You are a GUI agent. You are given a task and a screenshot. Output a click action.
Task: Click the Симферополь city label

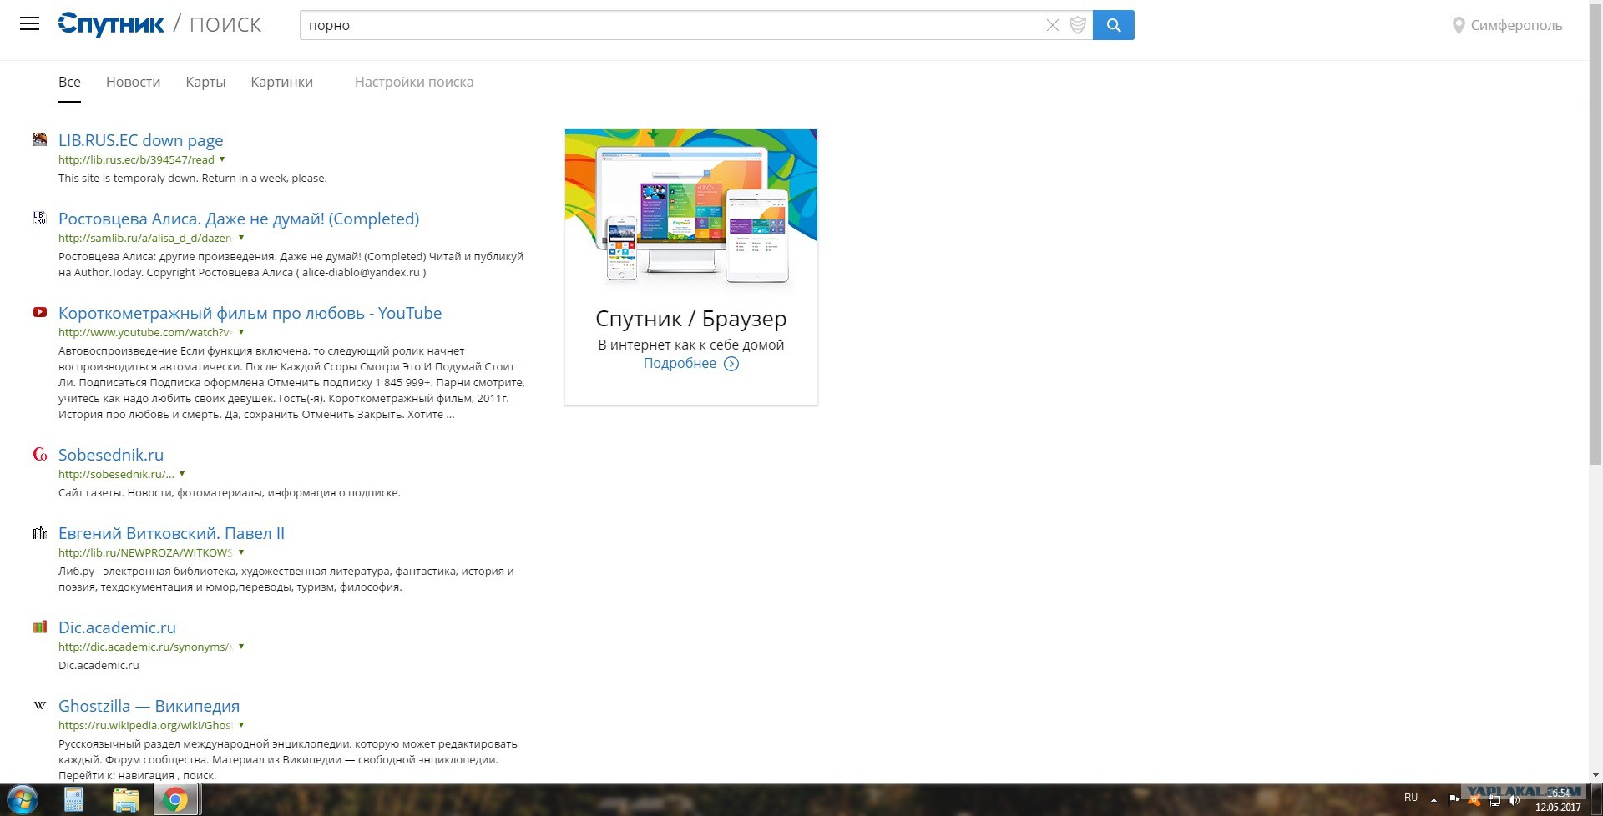(1516, 26)
